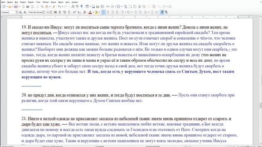Viewport: 262px width, 147px height.
Task: Export the document as PDF
Action: click(x=23, y=7)
